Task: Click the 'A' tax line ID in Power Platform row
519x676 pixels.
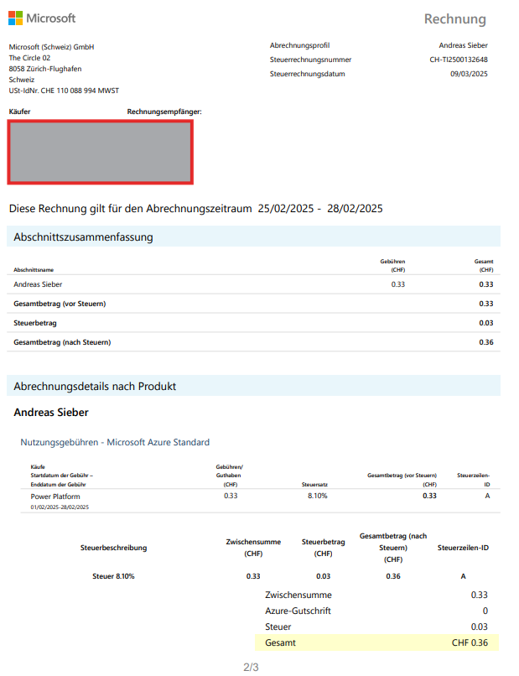Action: coord(487,496)
